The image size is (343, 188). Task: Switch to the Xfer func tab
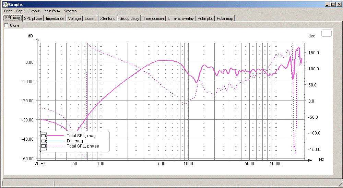coord(108,19)
